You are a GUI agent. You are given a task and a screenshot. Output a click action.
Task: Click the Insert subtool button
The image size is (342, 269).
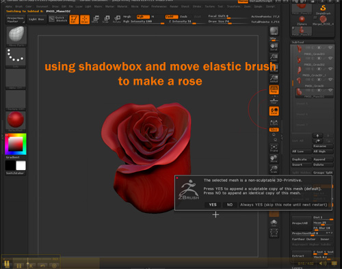[x=302, y=165]
